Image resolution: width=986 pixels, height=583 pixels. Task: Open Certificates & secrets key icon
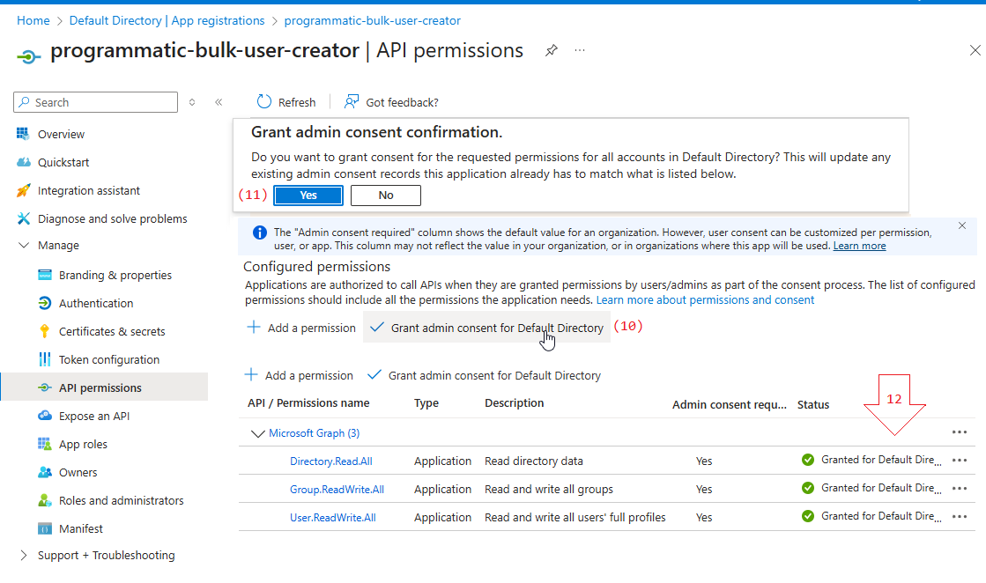click(x=45, y=331)
